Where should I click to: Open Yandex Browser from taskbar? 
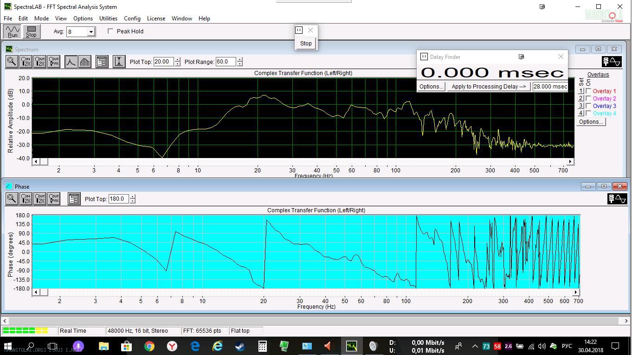click(172, 346)
